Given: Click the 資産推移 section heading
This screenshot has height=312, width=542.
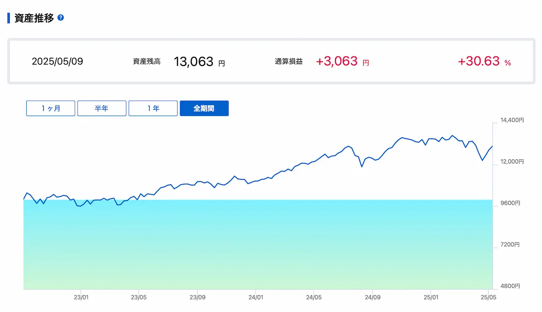Looking at the screenshot, I should pos(34,18).
